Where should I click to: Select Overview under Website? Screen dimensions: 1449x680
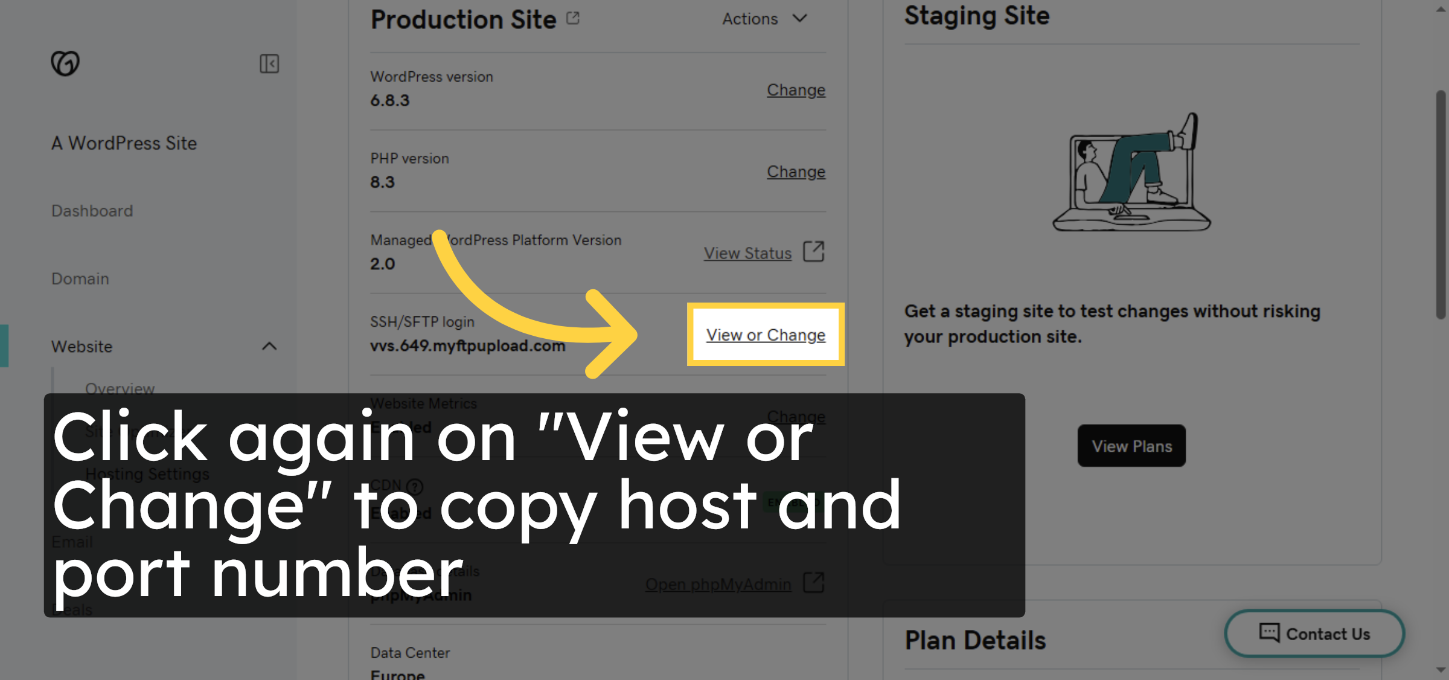pyautogui.click(x=120, y=388)
